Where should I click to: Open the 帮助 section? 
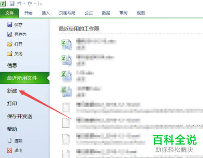(x=12, y=129)
